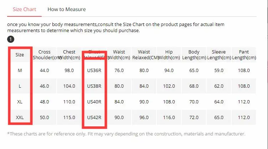Viewport: 268px width, 149px height.
Task: Select the Size Chart tab
Action: (25, 9)
